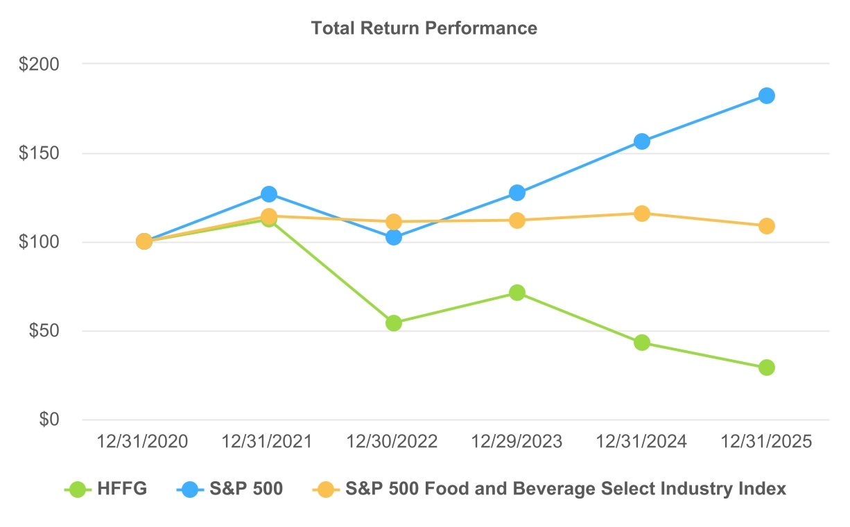
Task: Click the $200 y-axis label
Action: tap(40, 64)
